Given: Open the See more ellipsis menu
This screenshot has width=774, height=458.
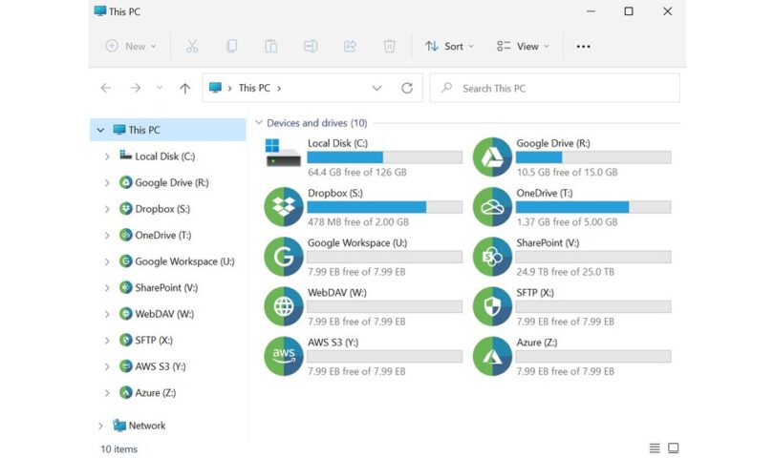Looking at the screenshot, I should [584, 46].
